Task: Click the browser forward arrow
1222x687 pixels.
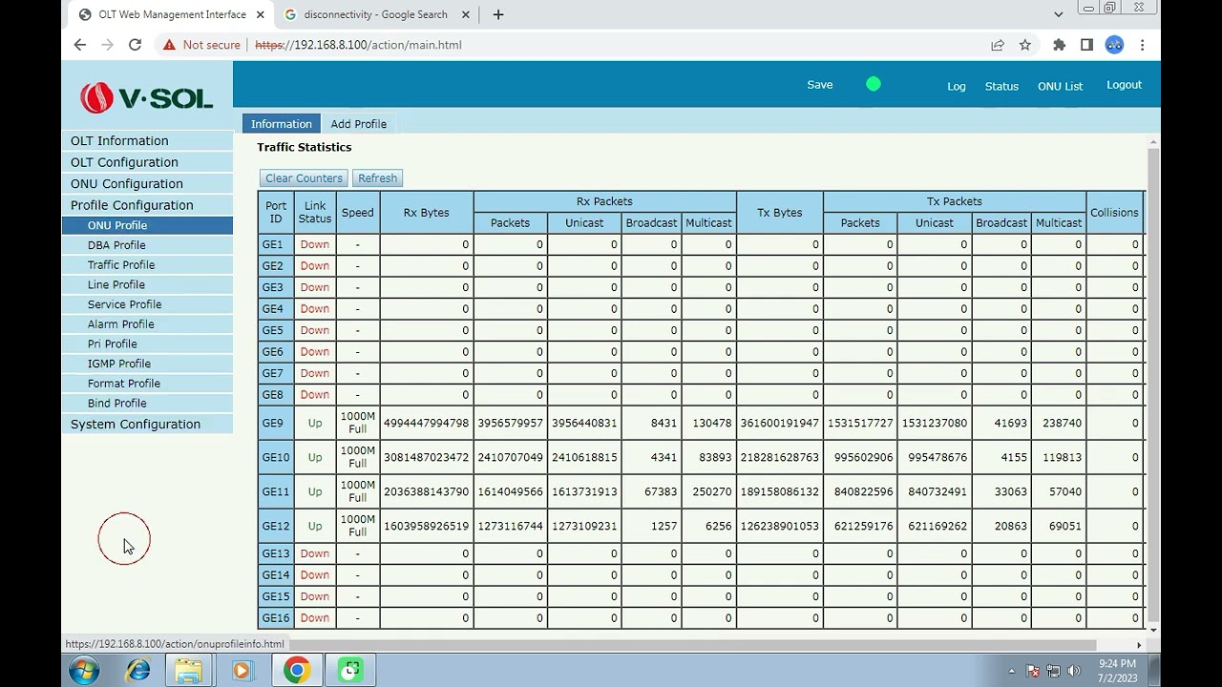Action: point(107,45)
